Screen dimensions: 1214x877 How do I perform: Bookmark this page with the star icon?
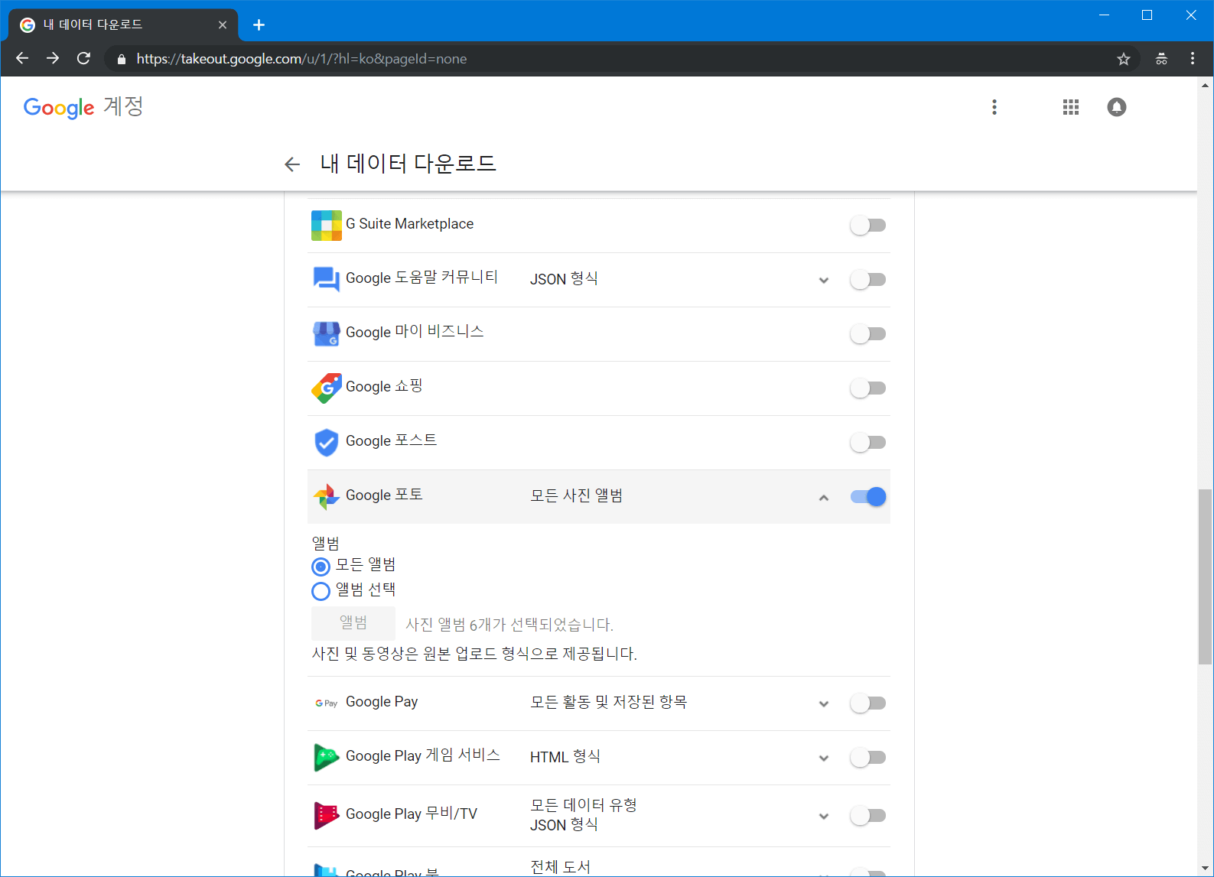[x=1123, y=59]
